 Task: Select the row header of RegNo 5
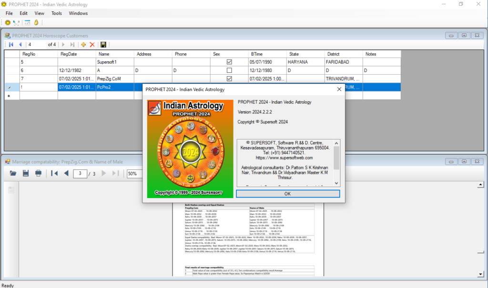point(12,62)
